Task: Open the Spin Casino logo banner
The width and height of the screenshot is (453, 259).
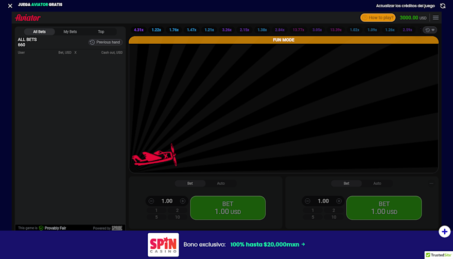Action: [x=163, y=245]
